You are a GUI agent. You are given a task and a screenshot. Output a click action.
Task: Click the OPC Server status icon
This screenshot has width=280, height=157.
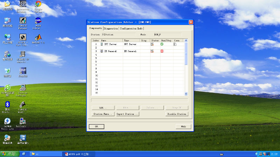coord(152,44)
